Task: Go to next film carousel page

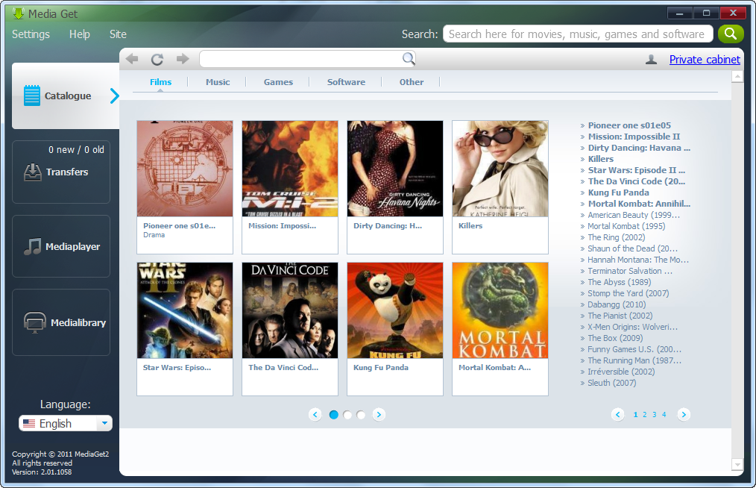Action: point(379,415)
